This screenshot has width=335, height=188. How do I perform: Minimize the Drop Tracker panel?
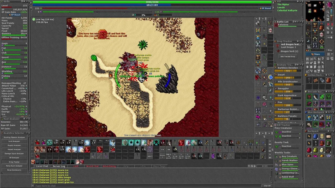click(x=300, y=41)
